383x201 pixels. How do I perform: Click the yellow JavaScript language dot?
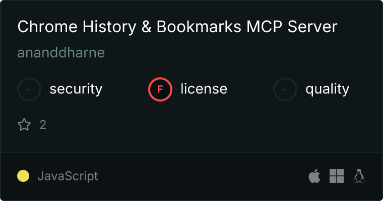click(23, 176)
